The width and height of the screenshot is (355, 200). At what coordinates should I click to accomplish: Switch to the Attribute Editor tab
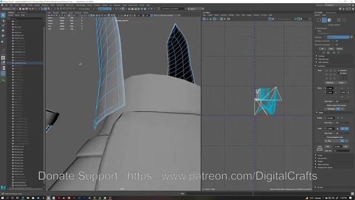click(x=331, y=12)
